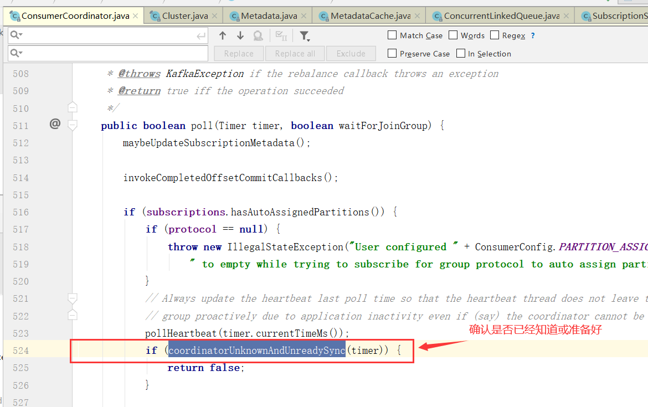The image size is (648, 407).
Task: Click the Replace all button
Action: (295, 53)
